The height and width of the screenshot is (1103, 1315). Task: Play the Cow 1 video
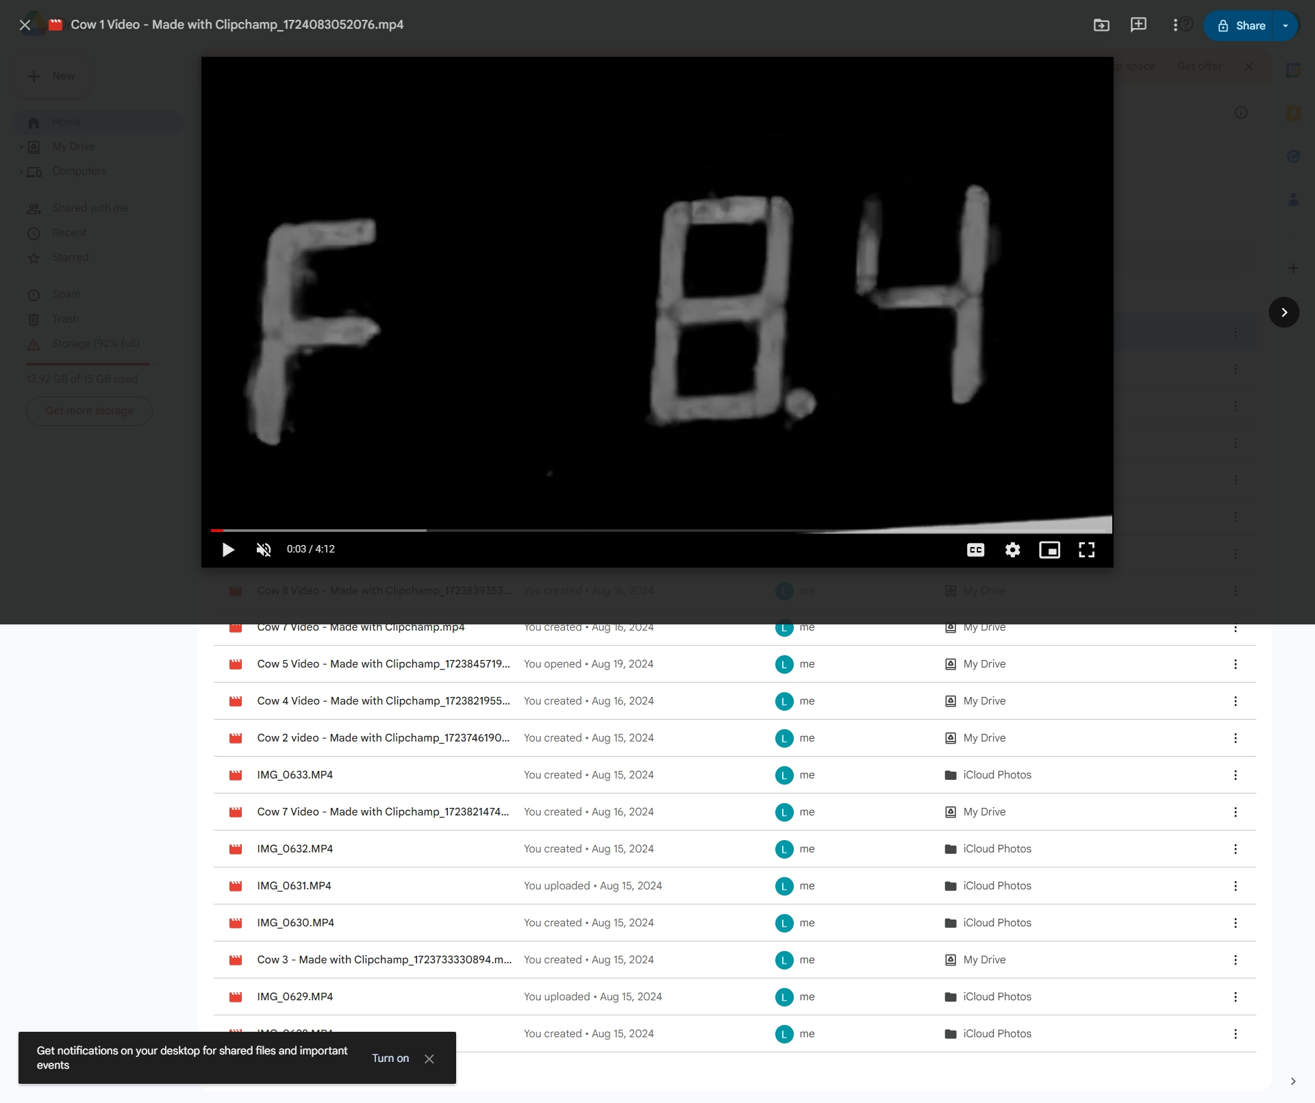[x=228, y=550]
